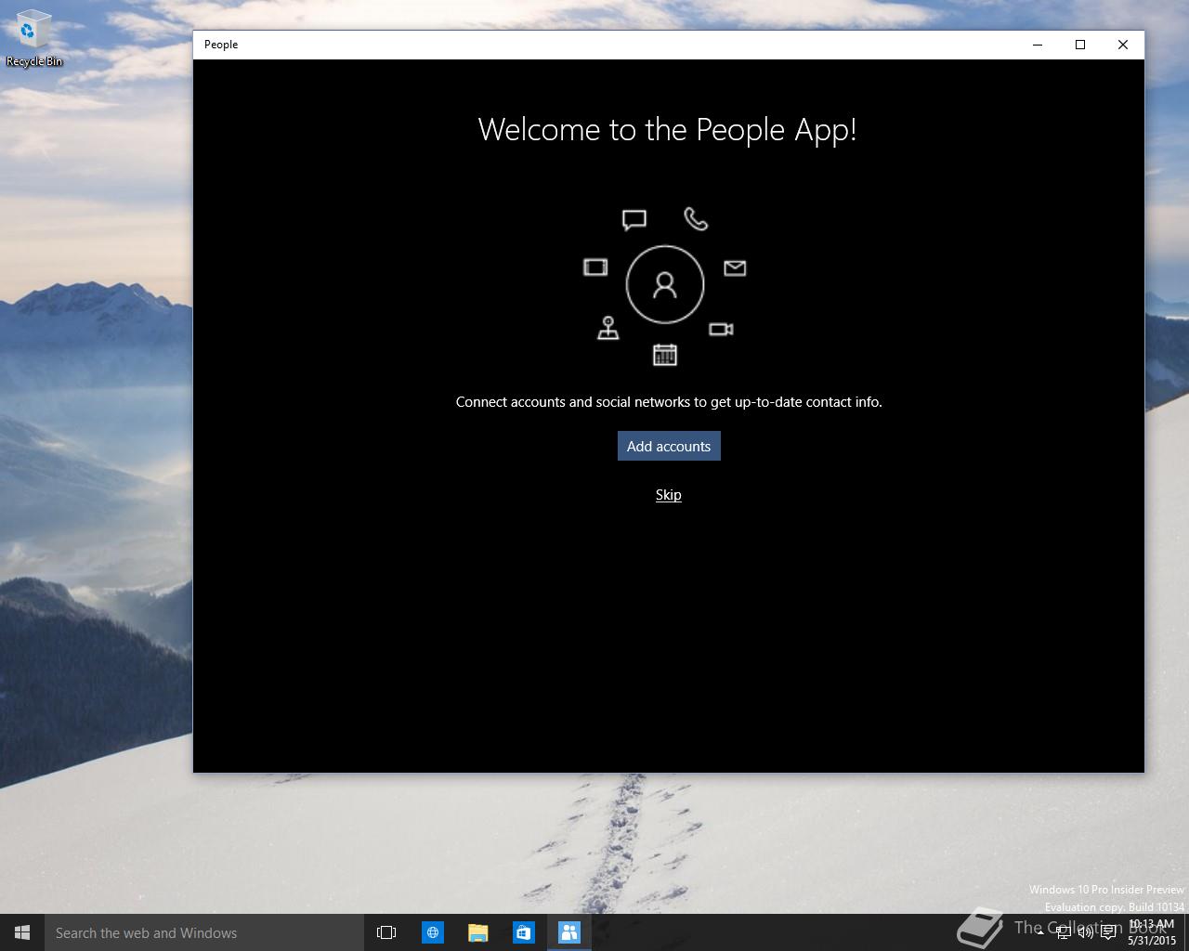1189x951 pixels.
Task: Launch the globe browser icon on taskbar
Action: pyautogui.click(x=433, y=932)
